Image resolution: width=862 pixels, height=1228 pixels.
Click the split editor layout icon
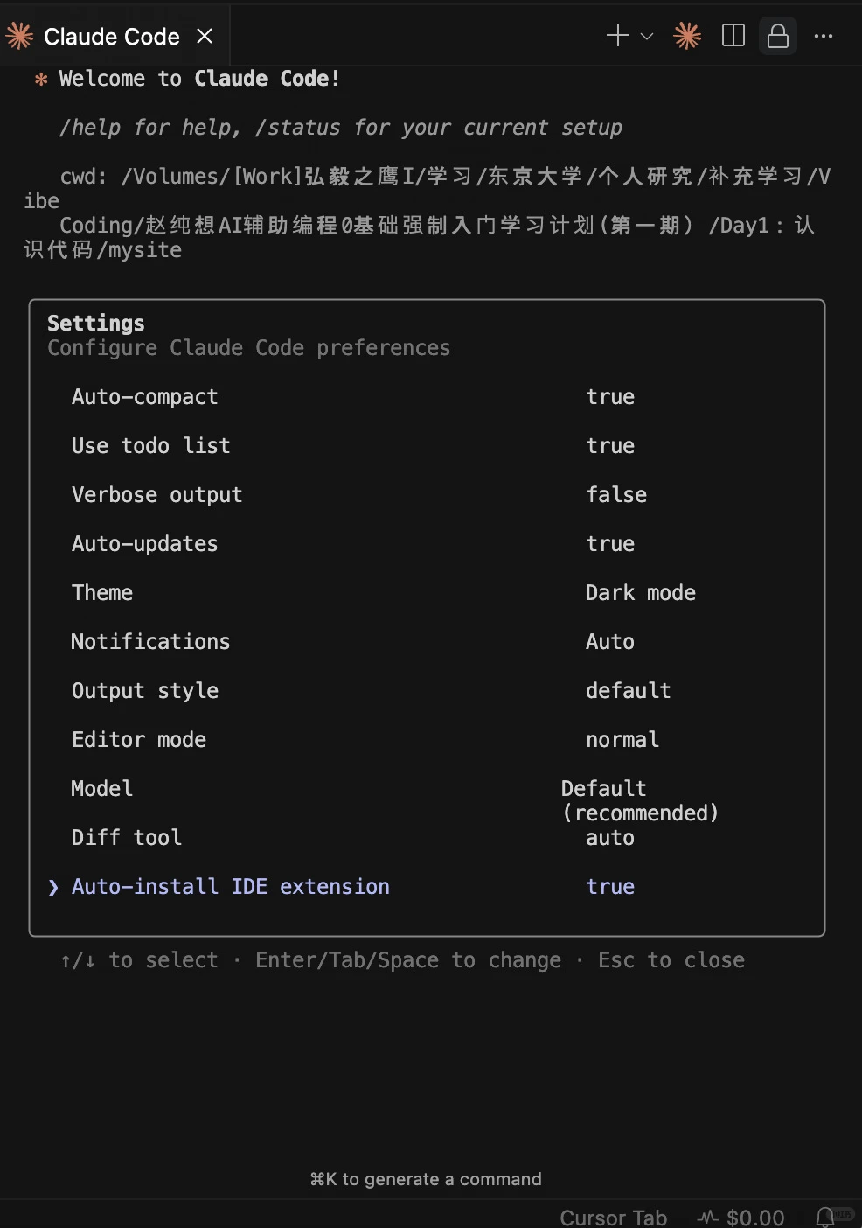[733, 36]
